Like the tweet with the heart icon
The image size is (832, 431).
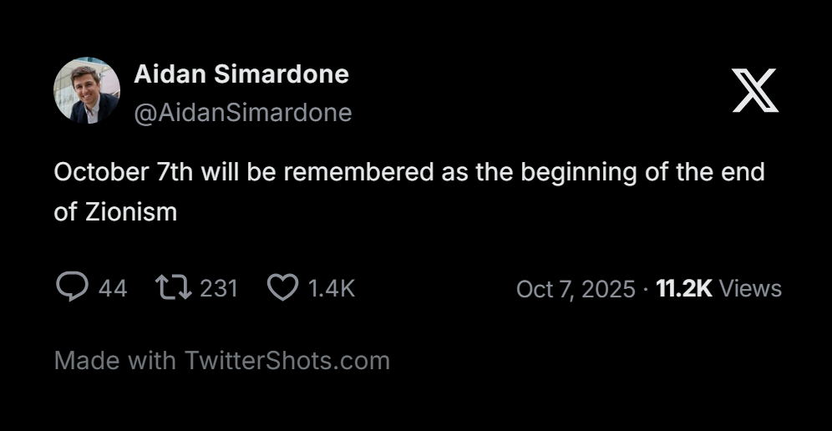tap(282, 288)
